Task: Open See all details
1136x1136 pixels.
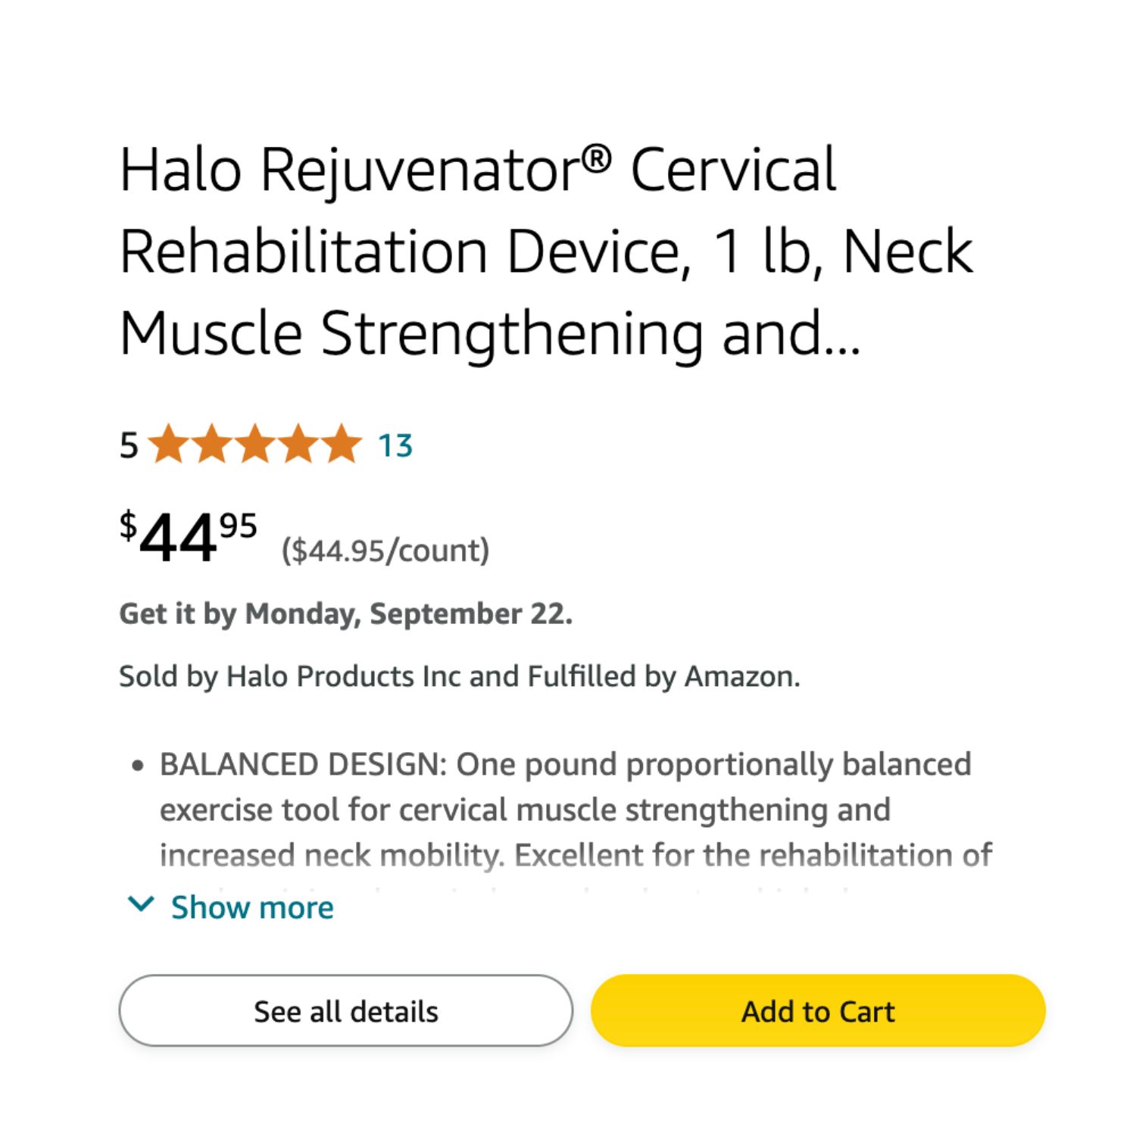Action: [345, 1010]
